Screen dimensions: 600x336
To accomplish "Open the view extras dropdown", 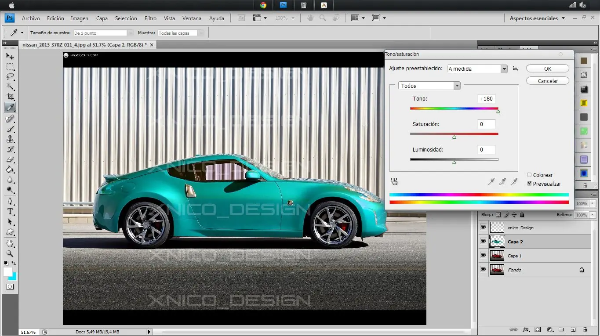I will point(260,18).
